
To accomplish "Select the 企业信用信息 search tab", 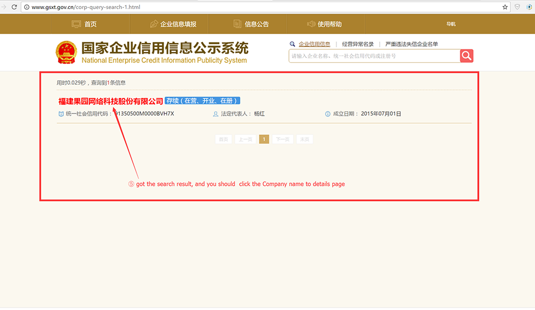I will [314, 44].
